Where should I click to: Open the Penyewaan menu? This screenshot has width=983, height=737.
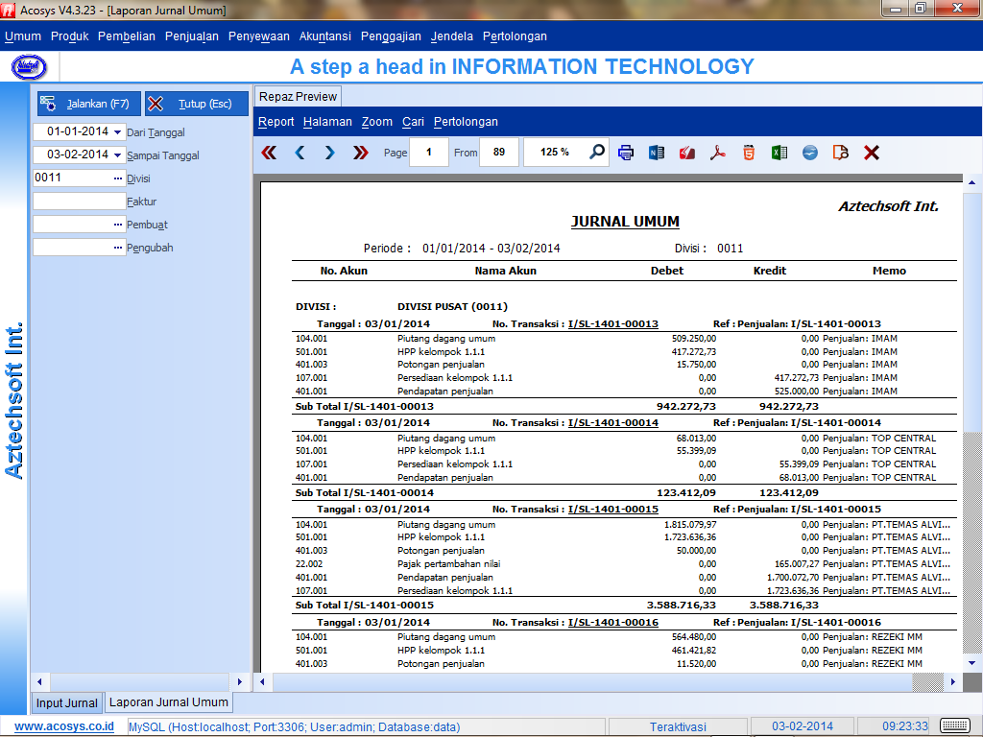click(258, 36)
